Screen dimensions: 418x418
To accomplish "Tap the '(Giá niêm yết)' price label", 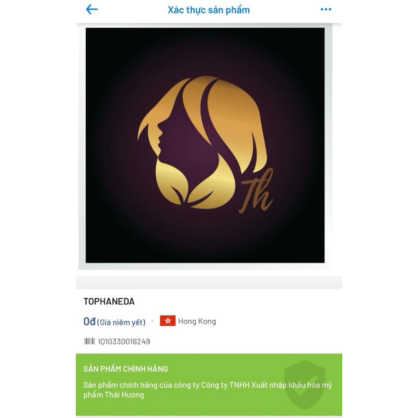I will (121, 322).
